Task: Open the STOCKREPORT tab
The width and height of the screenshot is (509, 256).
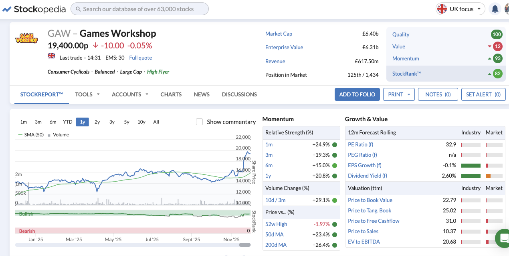Action: coord(42,94)
